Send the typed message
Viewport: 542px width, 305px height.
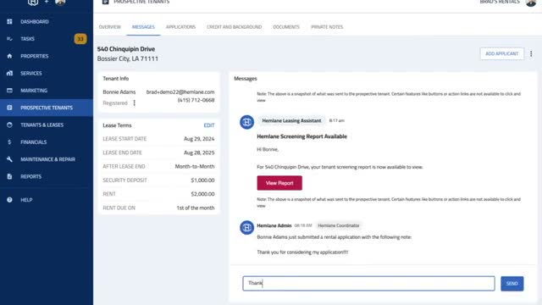pos(512,284)
